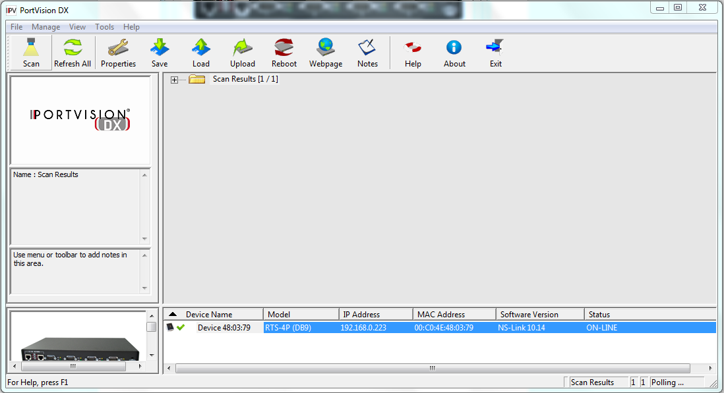Viewport: 724px width, 393px height.
Task: Maximize the PortVision DX window
Action: [x=678, y=7]
